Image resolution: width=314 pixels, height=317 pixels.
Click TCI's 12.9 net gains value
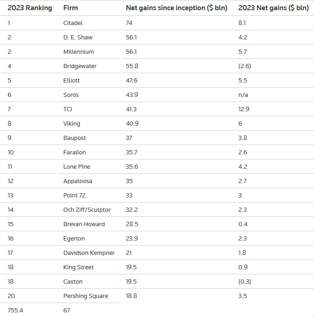pos(244,109)
